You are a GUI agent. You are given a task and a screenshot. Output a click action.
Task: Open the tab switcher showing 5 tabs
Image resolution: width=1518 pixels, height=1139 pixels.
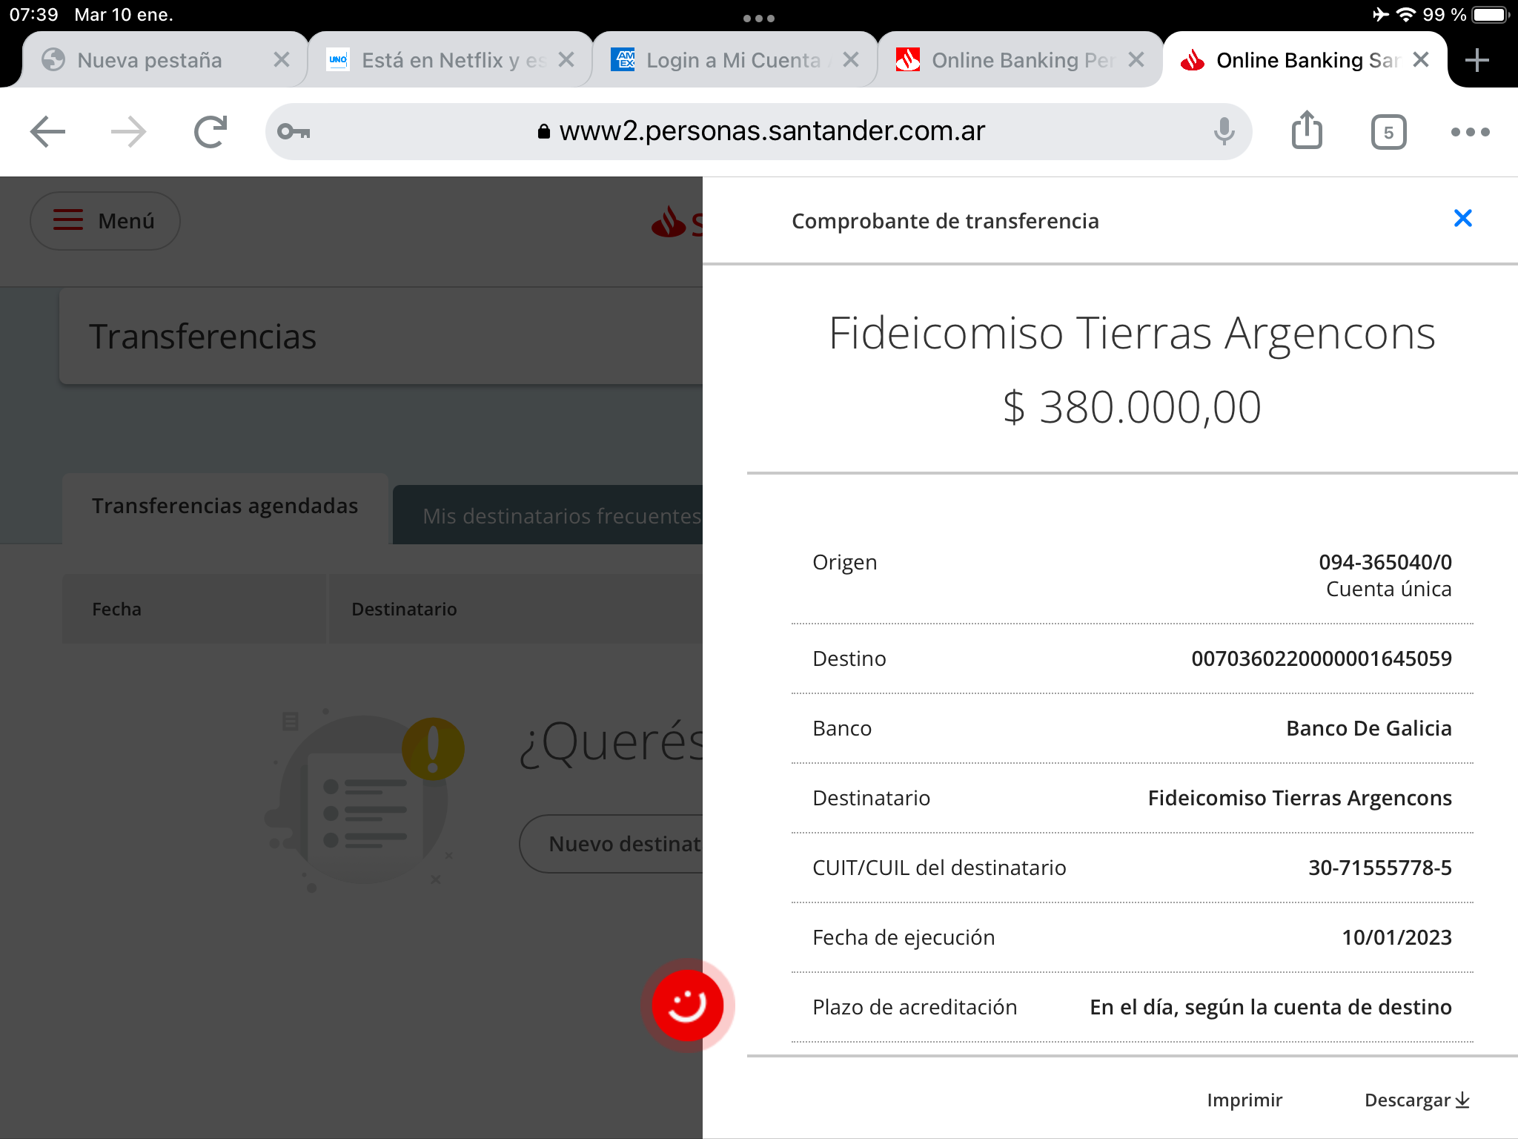(x=1388, y=133)
